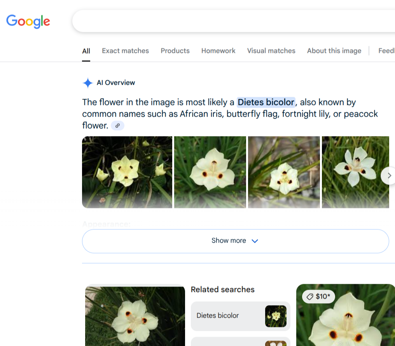
Task: Expand the AI Overview with Show more
Action: pyautogui.click(x=236, y=241)
